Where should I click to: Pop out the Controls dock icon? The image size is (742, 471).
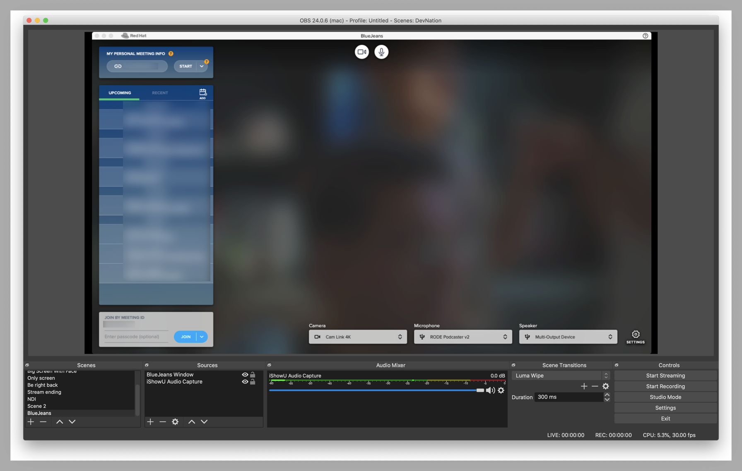[617, 365]
